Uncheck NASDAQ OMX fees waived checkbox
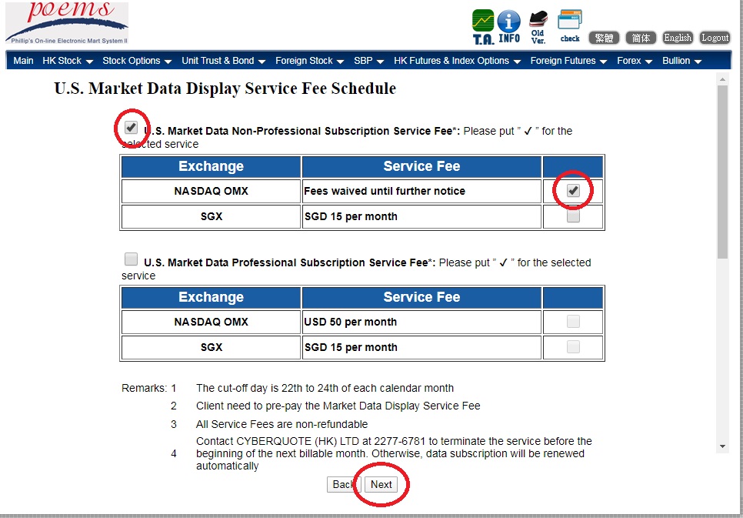Screen dimensions: 743x518 pos(573,191)
